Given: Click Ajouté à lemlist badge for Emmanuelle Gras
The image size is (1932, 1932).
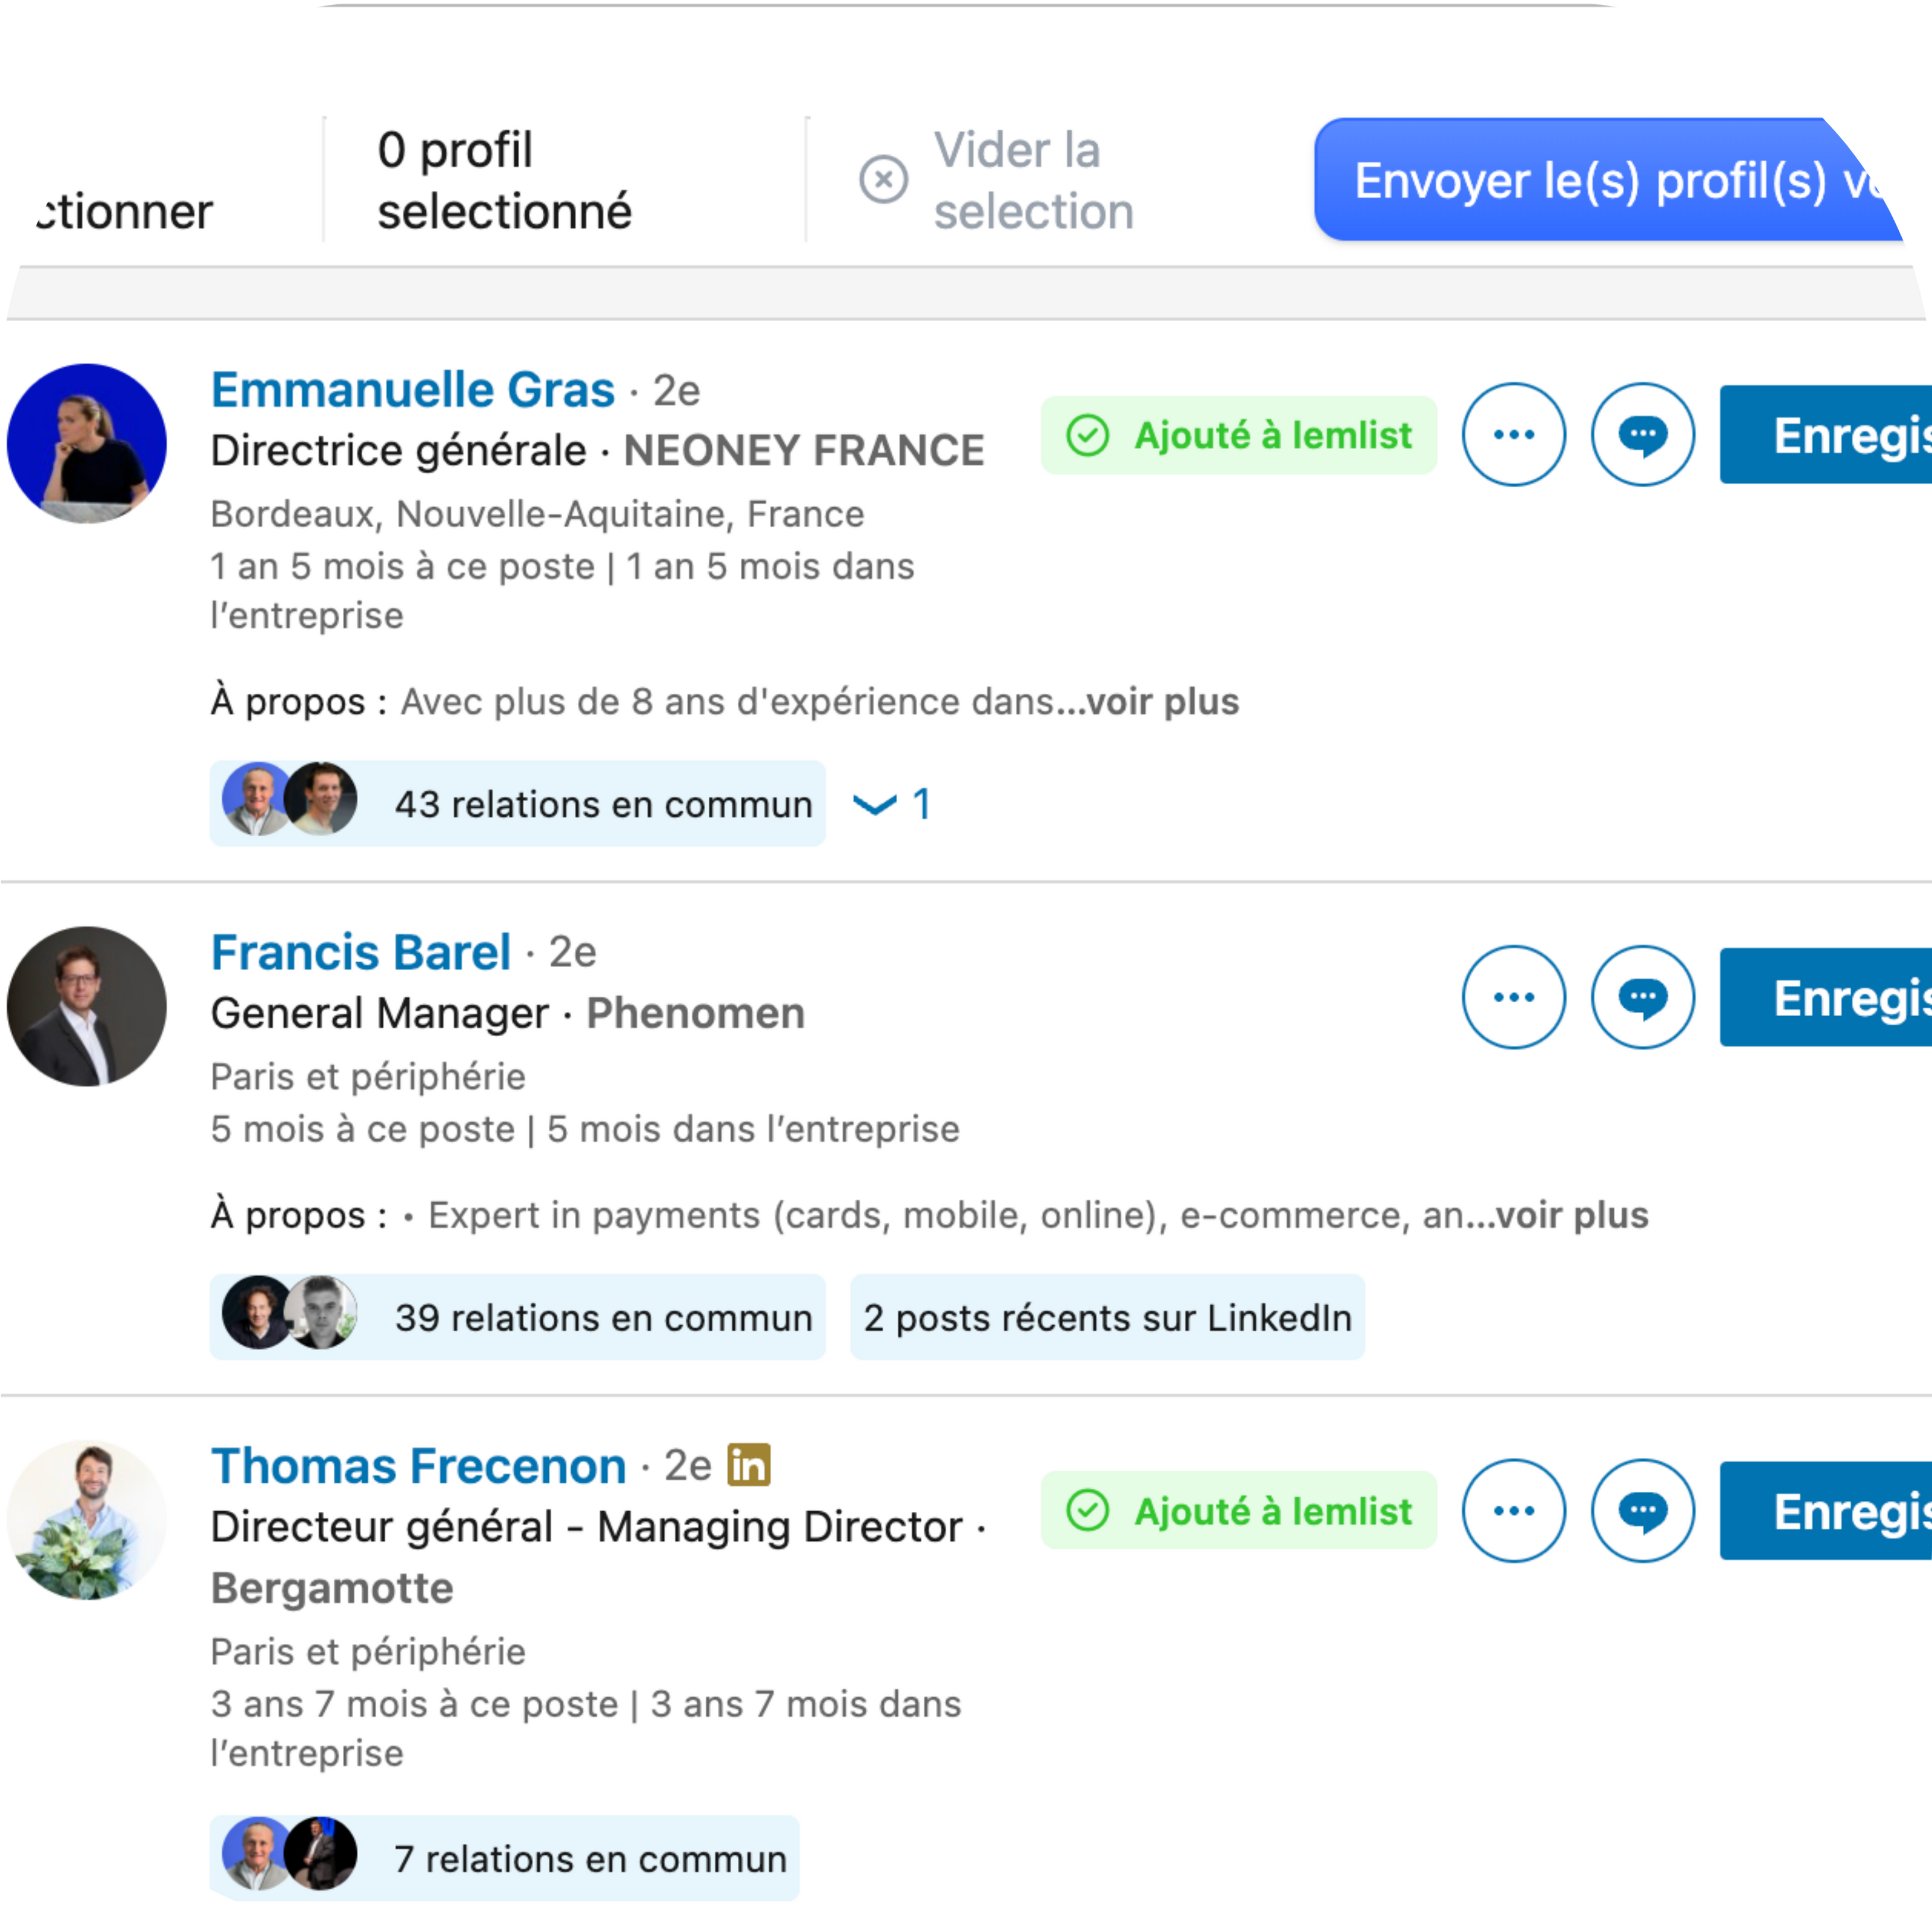Looking at the screenshot, I should [x=1238, y=435].
